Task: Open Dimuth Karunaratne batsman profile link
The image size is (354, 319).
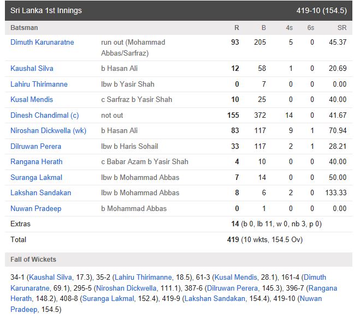Action: coord(42,42)
